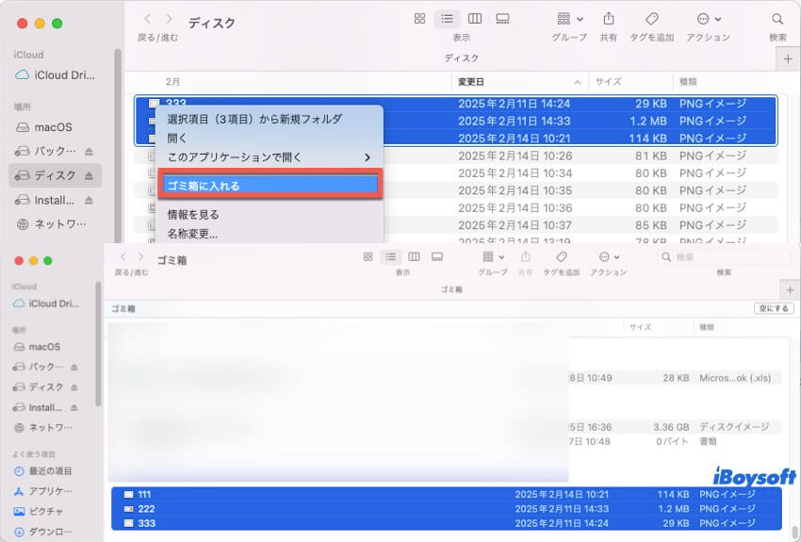The image size is (801, 542).
Task: Click sidebar scrollbar in ゴミ箱 window
Action: click(x=99, y=343)
